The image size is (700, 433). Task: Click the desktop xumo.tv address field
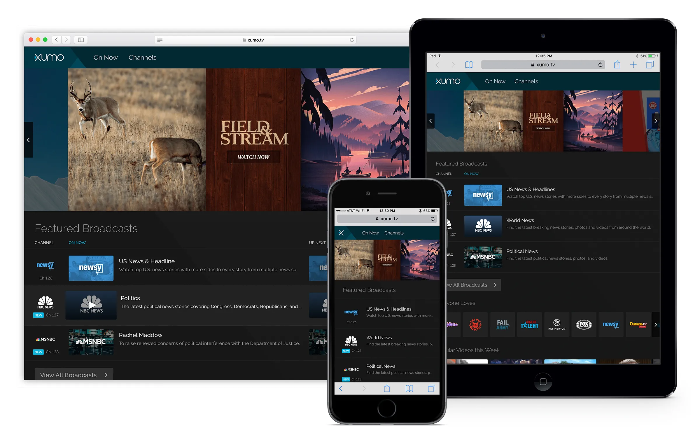click(x=255, y=40)
